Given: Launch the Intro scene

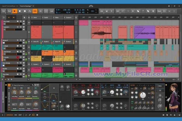Looking at the screenshot, I should tap(32, 17).
